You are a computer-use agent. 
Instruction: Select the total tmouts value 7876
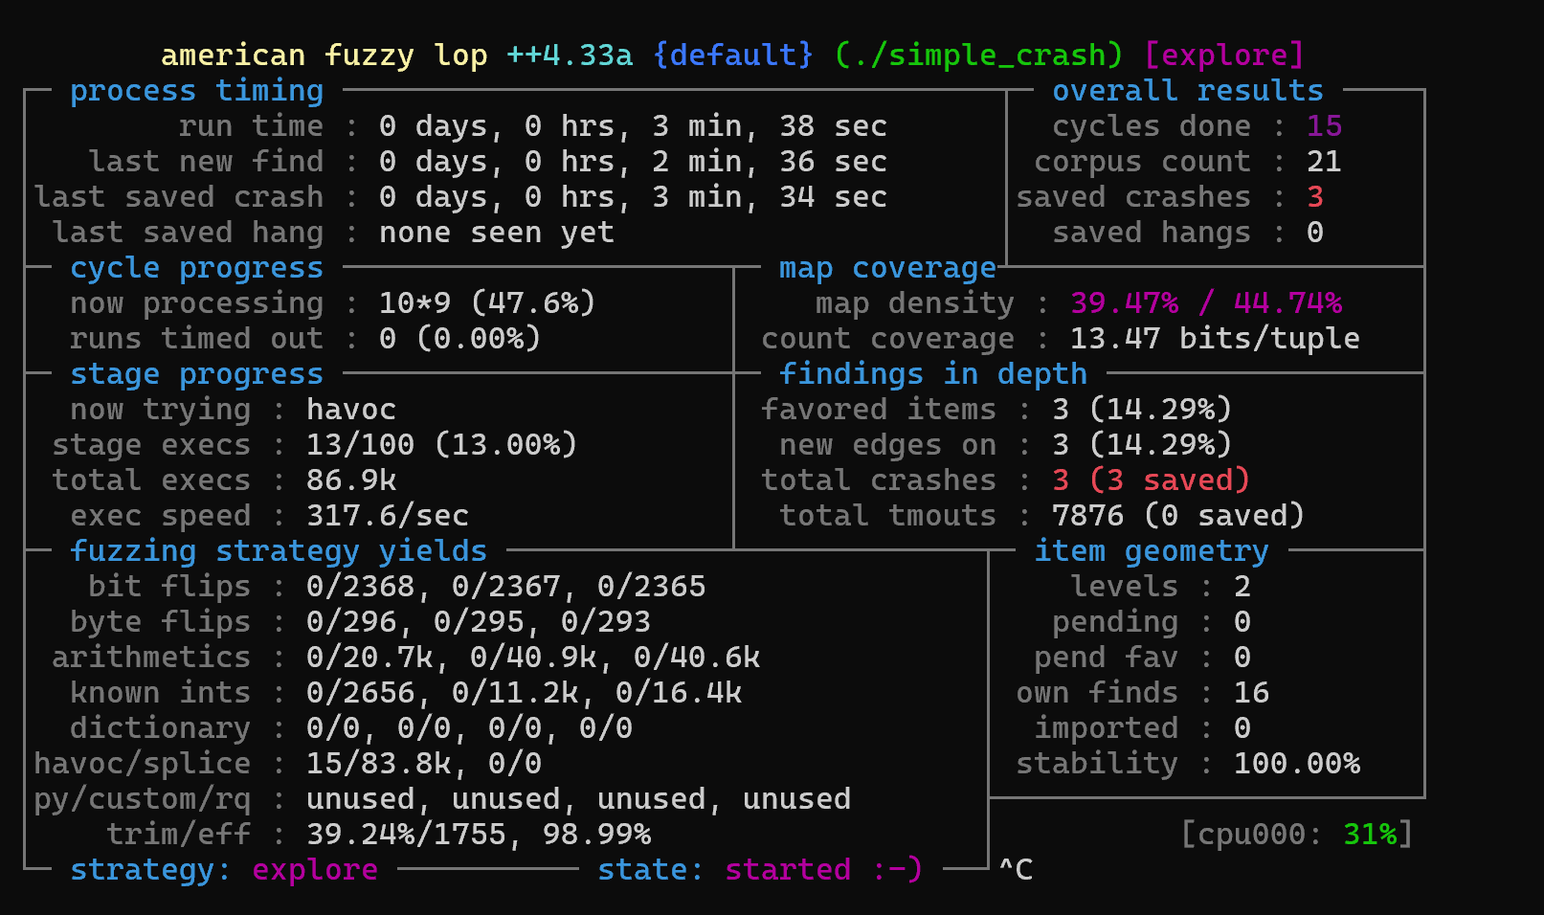[x=1087, y=516]
